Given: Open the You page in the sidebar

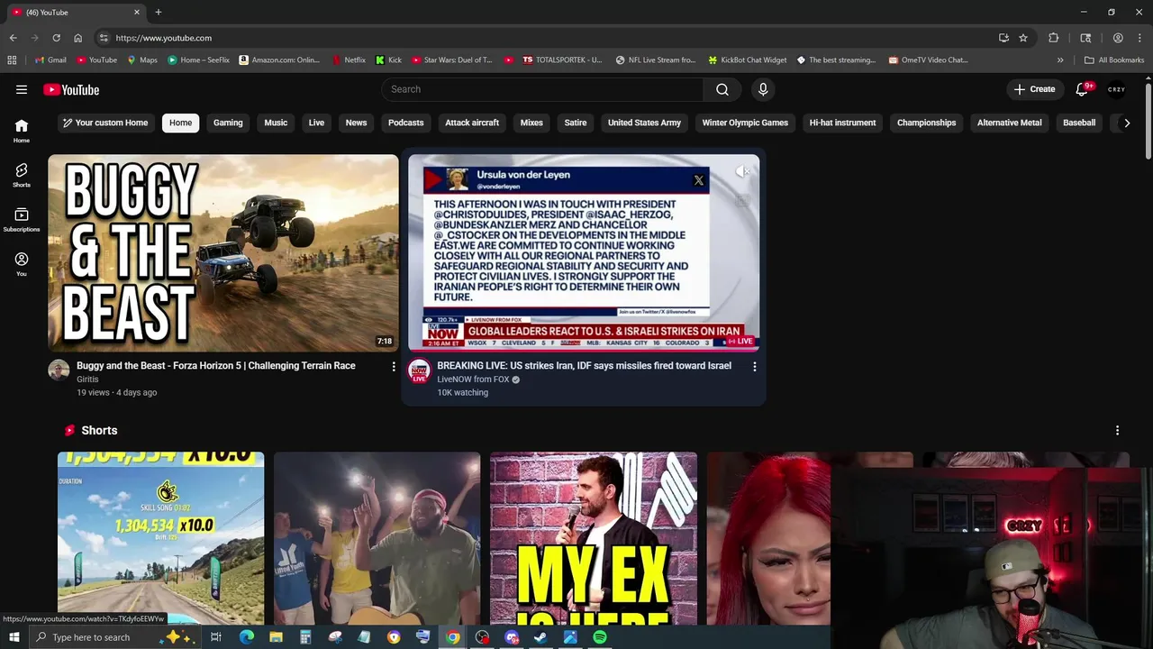Looking at the screenshot, I should [x=22, y=263].
